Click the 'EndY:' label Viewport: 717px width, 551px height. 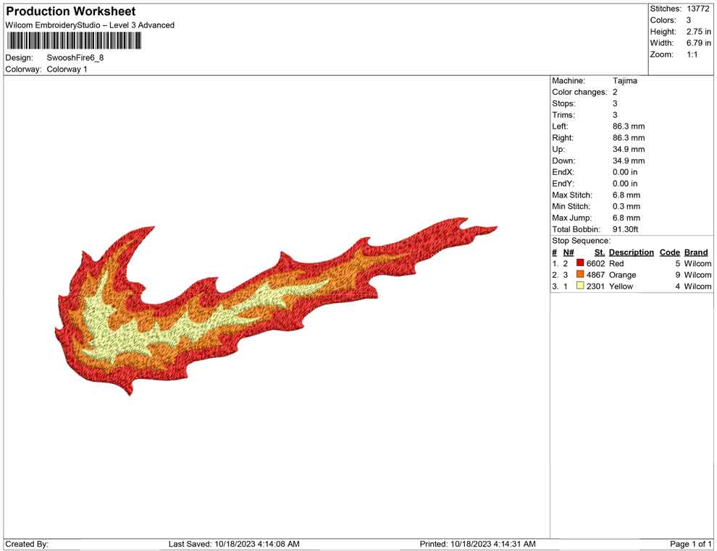click(563, 184)
